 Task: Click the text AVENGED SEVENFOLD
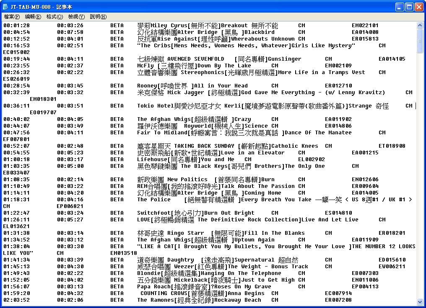click(x=196, y=59)
